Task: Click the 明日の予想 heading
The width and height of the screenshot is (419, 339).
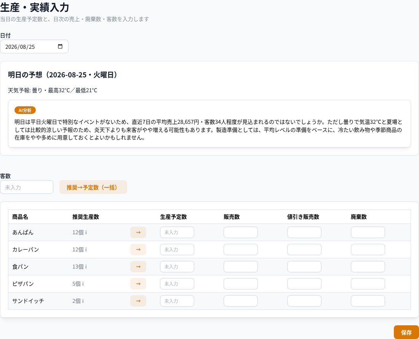Action: [x=63, y=75]
